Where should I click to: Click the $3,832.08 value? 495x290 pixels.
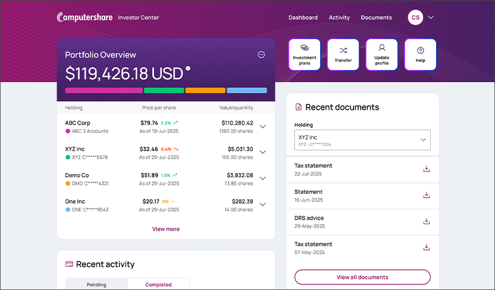pos(240,175)
